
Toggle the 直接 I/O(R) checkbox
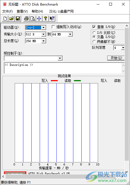click(x=94, y=27)
